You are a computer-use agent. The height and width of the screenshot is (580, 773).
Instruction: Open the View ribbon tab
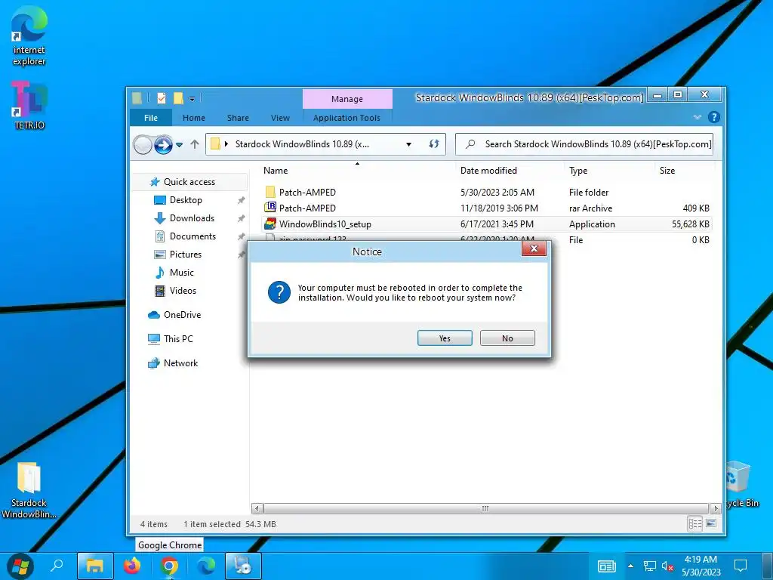[280, 118]
